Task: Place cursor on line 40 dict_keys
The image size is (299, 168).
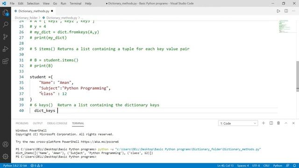Action: [x=45, y=111]
